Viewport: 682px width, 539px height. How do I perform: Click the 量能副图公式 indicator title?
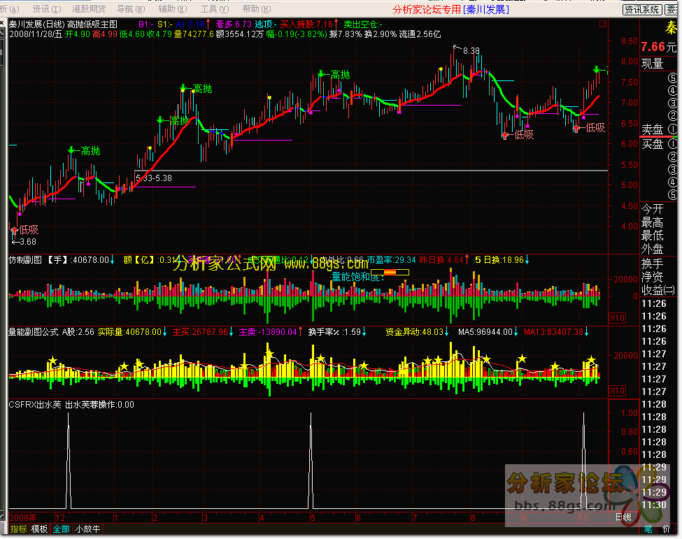(34, 332)
